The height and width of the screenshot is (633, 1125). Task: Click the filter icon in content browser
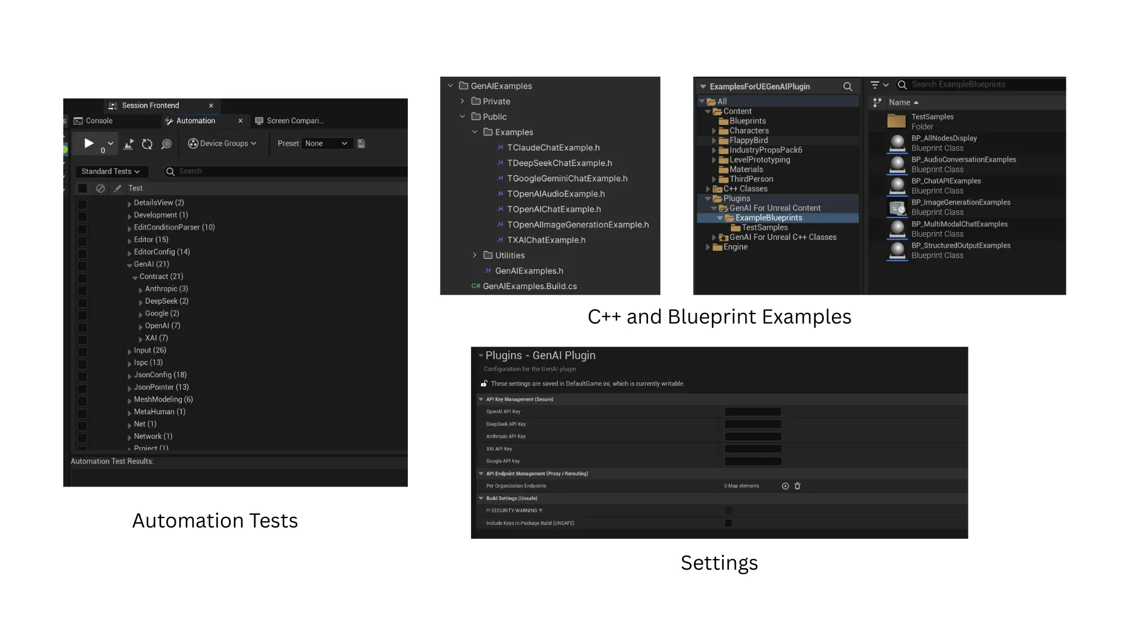coord(875,85)
